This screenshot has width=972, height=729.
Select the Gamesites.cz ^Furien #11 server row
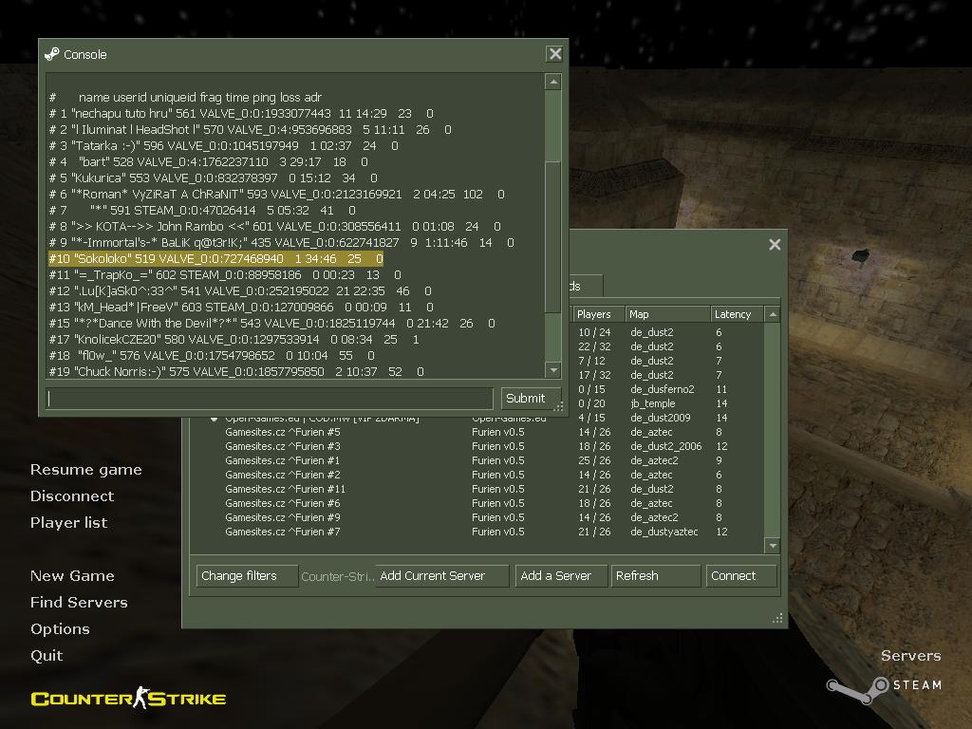tap(285, 489)
